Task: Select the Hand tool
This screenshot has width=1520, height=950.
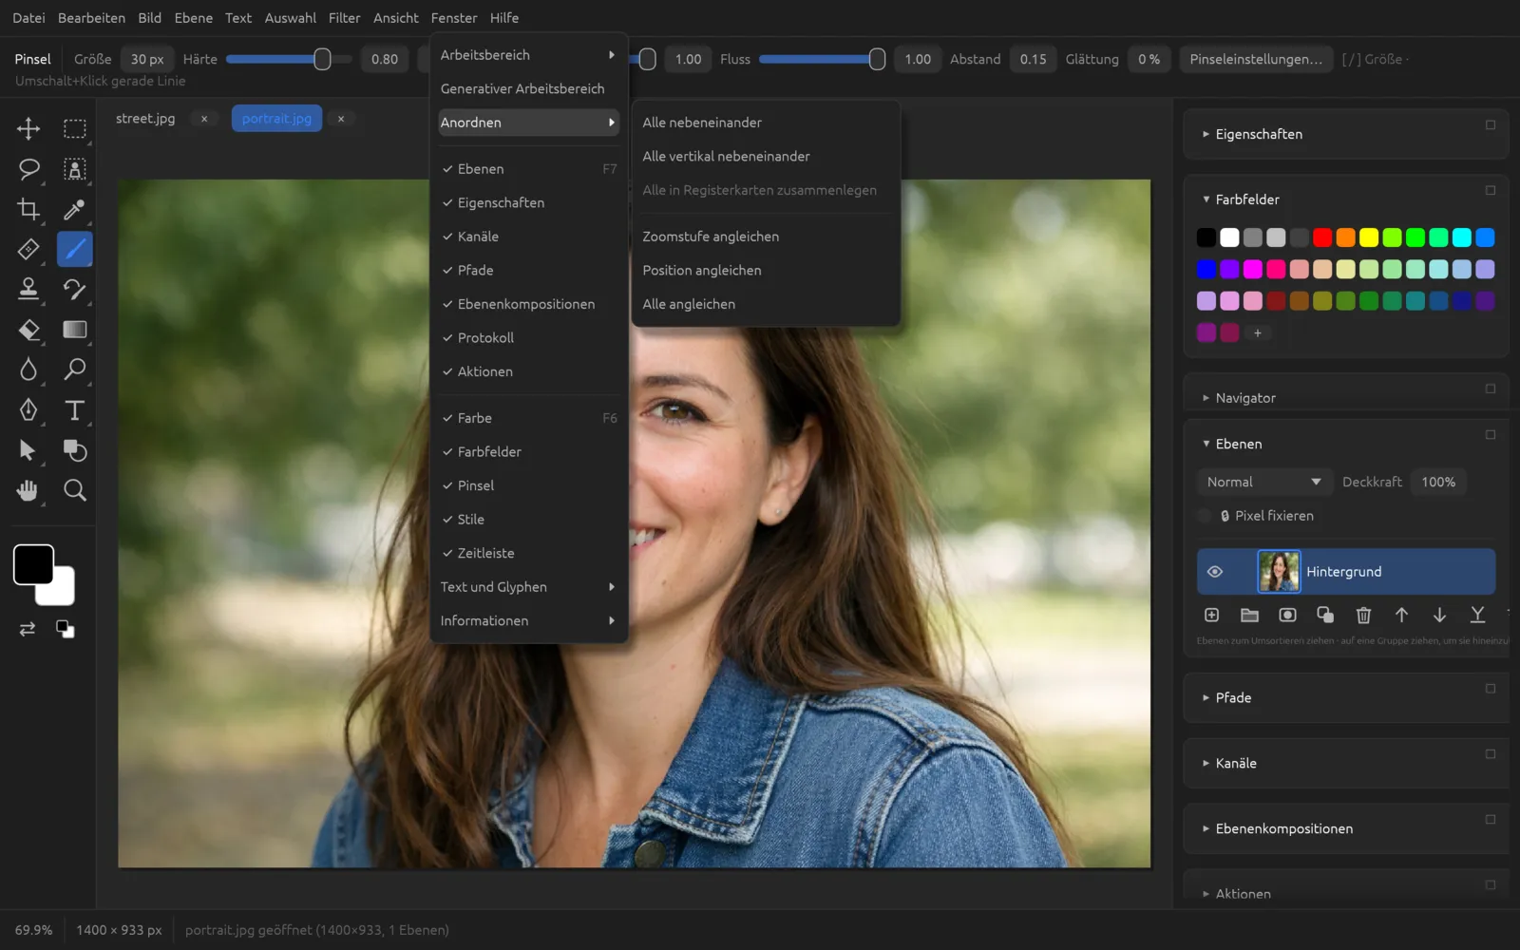Action: click(28, 490)
